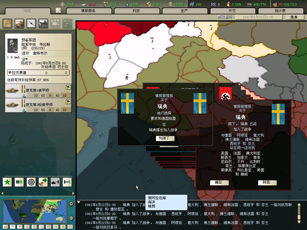Click the left Swedish flag in briefing
Viewport: 307px width, 230px height.
(127, 103)
